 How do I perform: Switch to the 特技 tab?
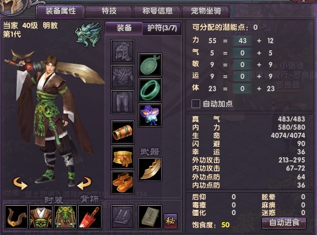pos(109,11)
